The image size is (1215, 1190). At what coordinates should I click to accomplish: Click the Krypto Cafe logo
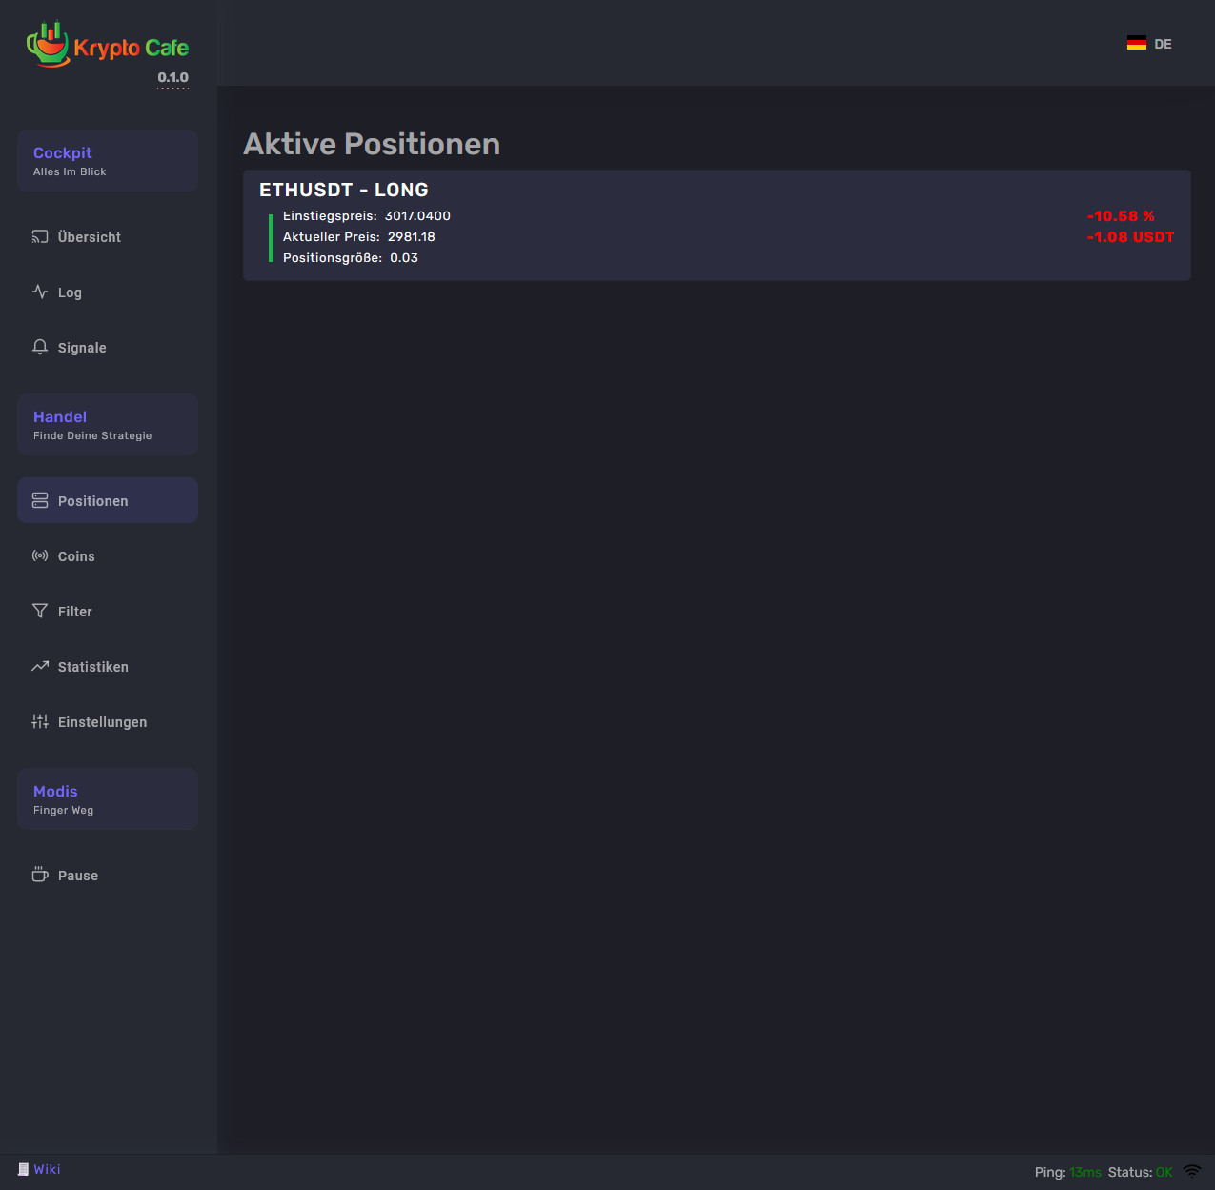pos(107,45)
